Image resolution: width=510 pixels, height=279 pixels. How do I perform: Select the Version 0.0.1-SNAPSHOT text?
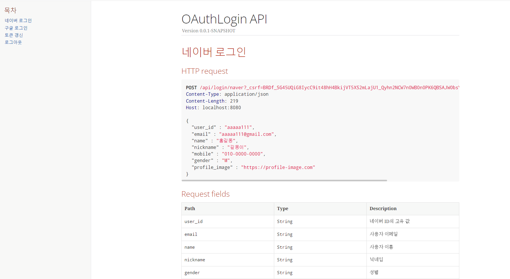[209, 31]
